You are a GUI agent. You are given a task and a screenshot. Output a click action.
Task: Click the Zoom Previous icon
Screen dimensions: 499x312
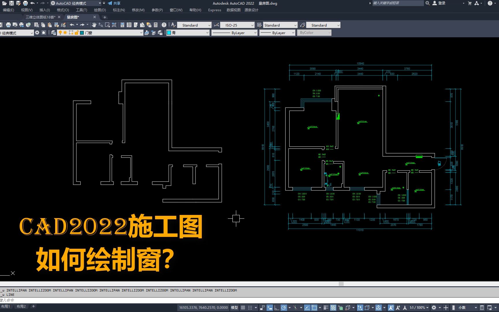pyautogui.click(x=114, y=25)
